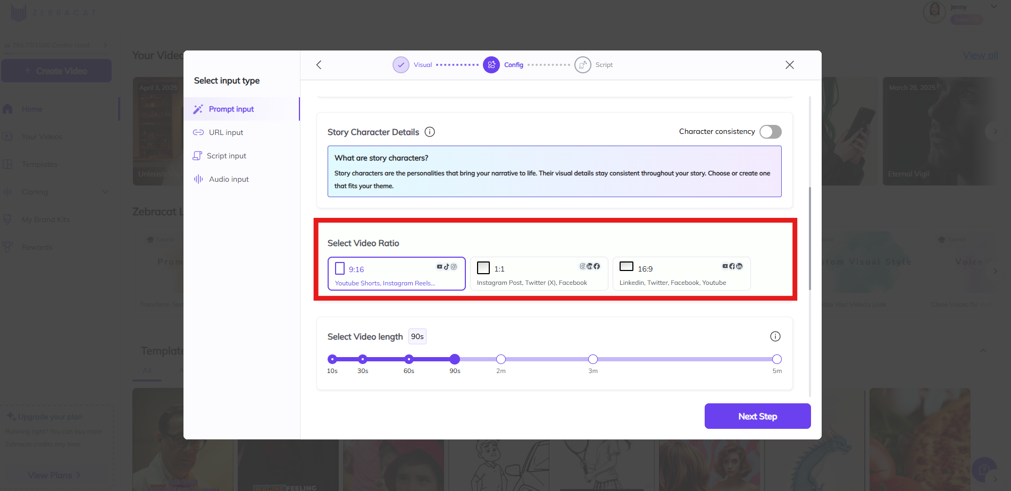
Task: Toggle Character consistency switch
Action: (770, 131)
